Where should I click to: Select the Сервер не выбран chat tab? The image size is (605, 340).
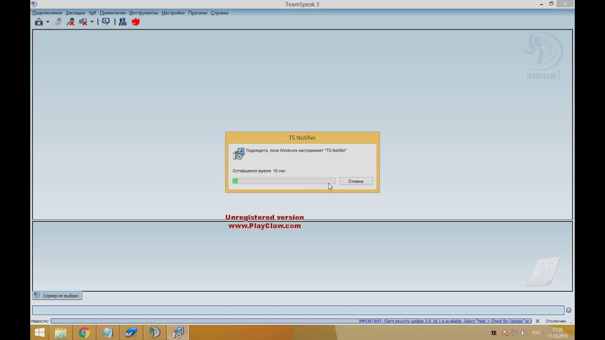[x=57, y=296]
